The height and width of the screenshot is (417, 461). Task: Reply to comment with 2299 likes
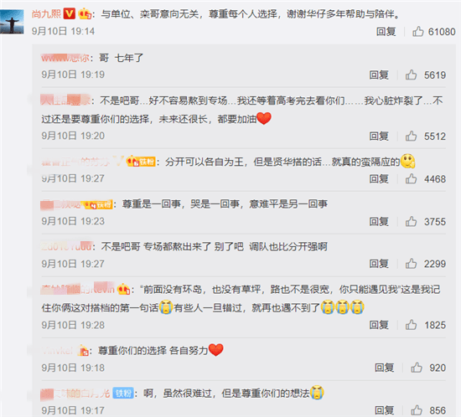coord(379,264)
